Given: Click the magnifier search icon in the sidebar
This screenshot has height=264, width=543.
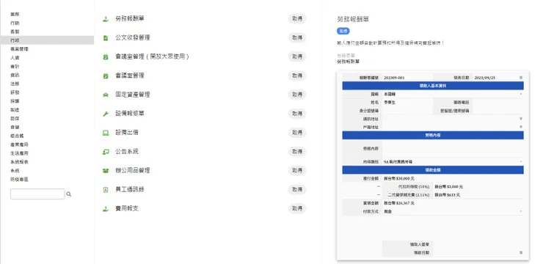Looking at the screenshot, I should tap(68, 194).
